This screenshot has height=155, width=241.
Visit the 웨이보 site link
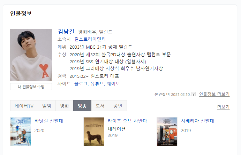coord(113,84)
